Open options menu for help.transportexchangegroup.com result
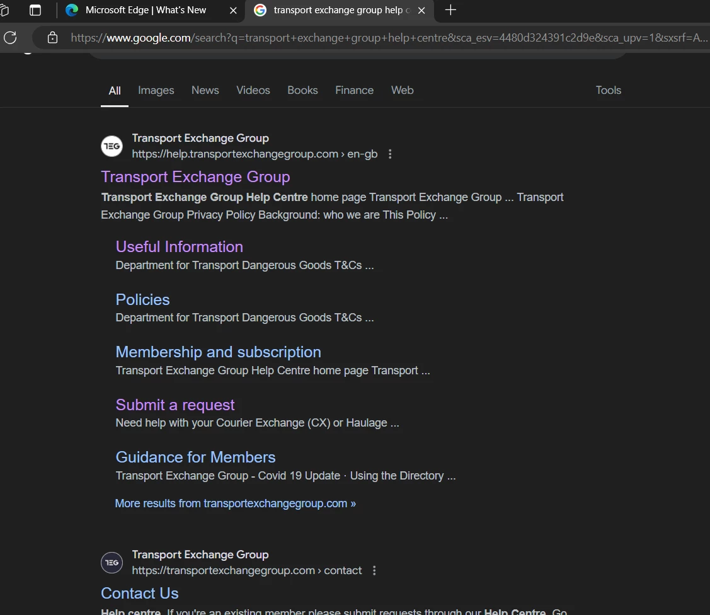 click(x=390, y=154)
